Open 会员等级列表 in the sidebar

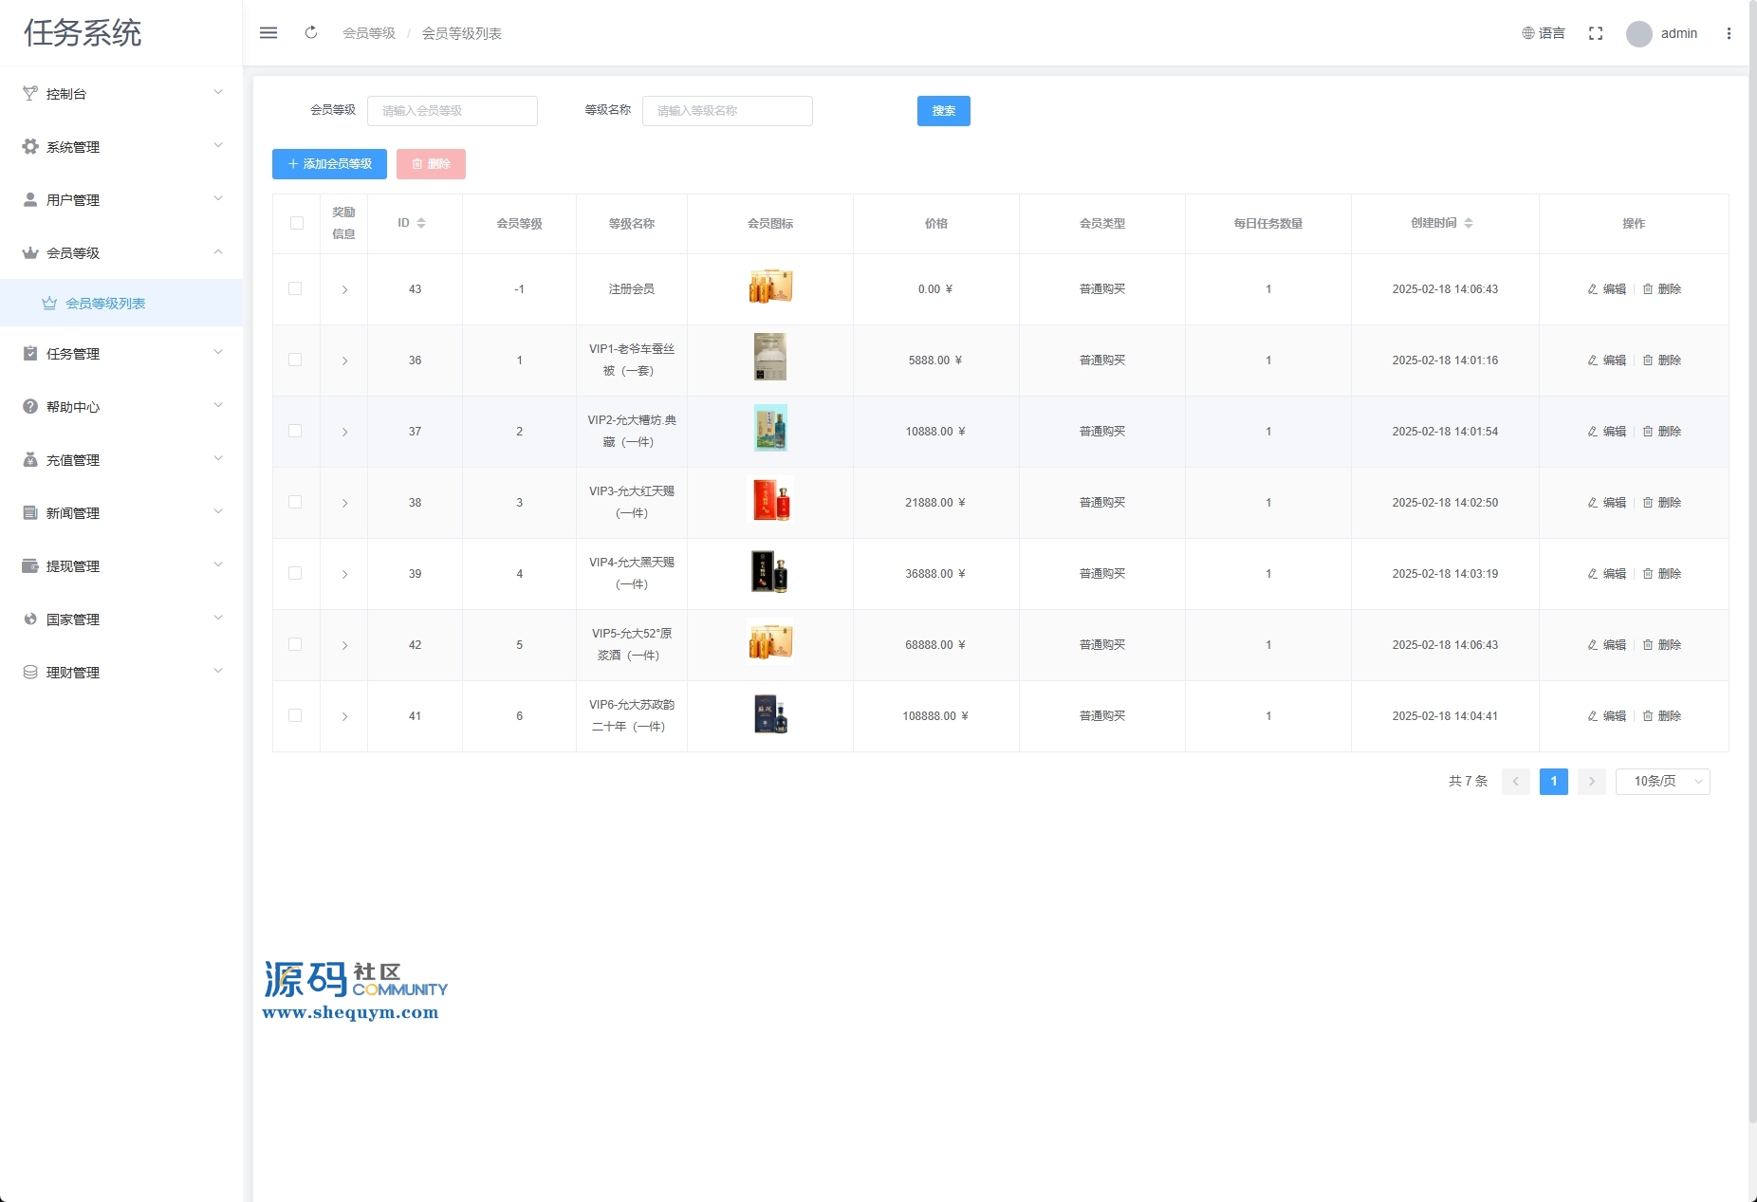(105, 304)
